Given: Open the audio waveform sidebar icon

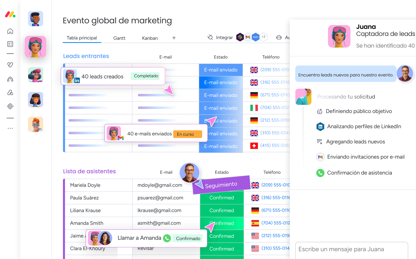Looking at the screenshot, I should [x=10, y=106].
